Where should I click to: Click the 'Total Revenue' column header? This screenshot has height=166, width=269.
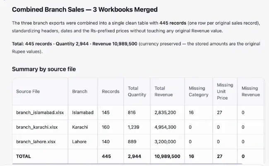163,91
